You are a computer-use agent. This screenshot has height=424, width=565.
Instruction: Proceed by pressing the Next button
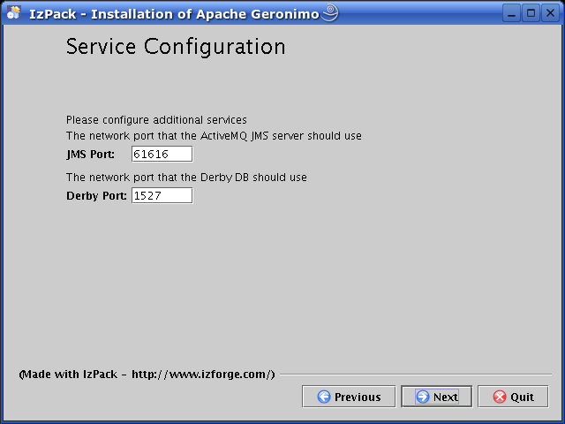[x=436, y=397]
